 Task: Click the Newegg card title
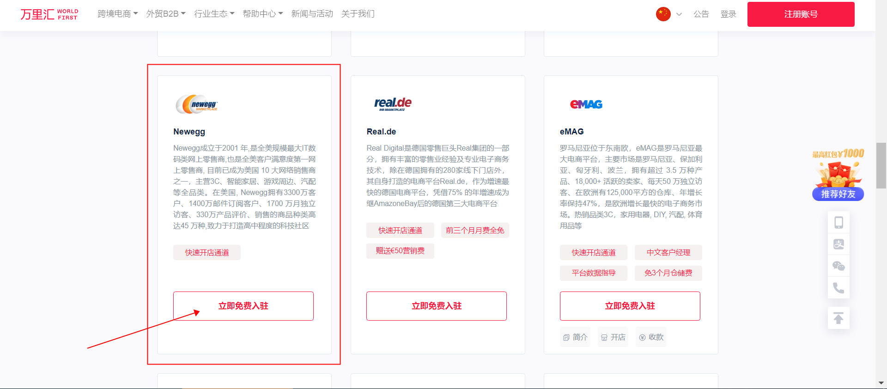[x=189, y=132]
